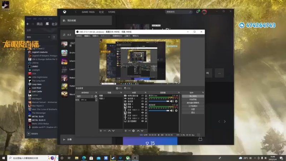Click 停止推流 stop streaming button

[x=193, y=96]
